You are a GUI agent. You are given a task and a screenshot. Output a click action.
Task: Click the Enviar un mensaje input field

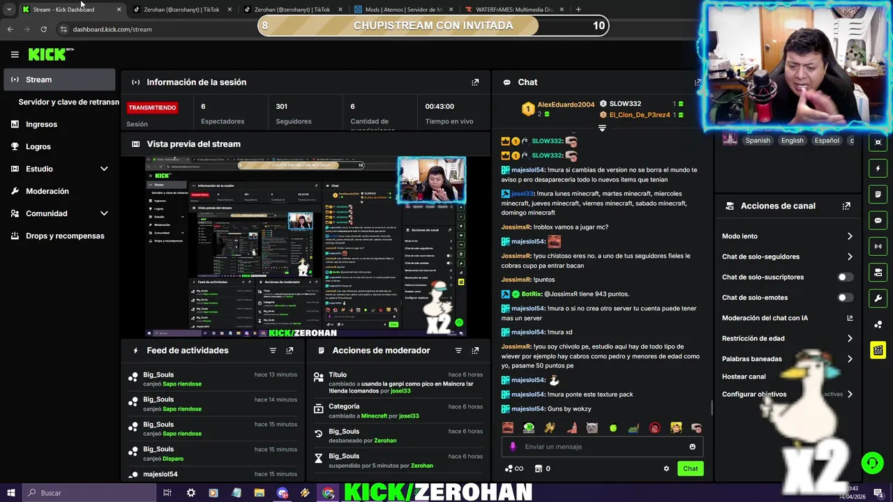pyautogui.click(x=602, y=447)
